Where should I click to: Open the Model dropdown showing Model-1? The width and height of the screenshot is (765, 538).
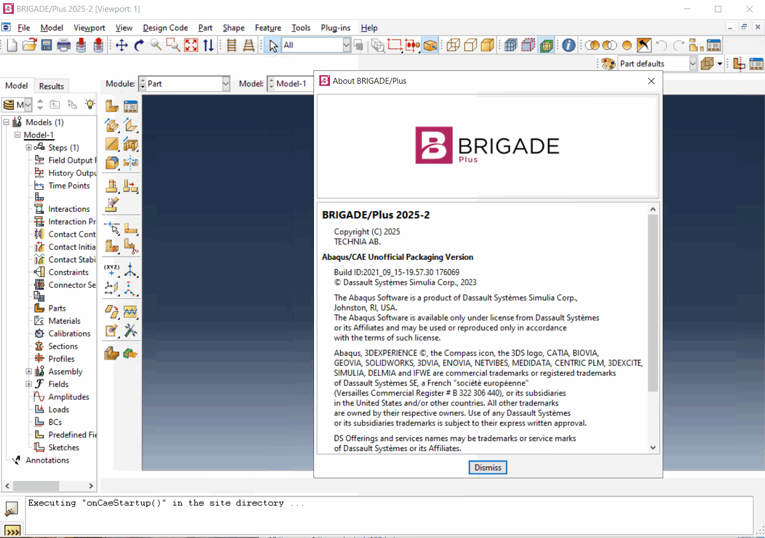pyautogui.click(x=291, y=84)
